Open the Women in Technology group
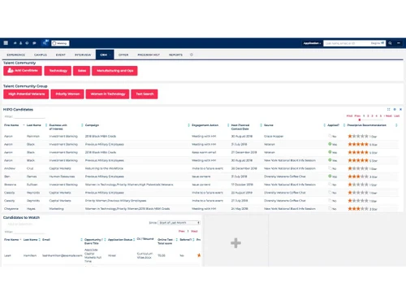The image size is (406, 305). pyautogui.click(x=107, y=94)
